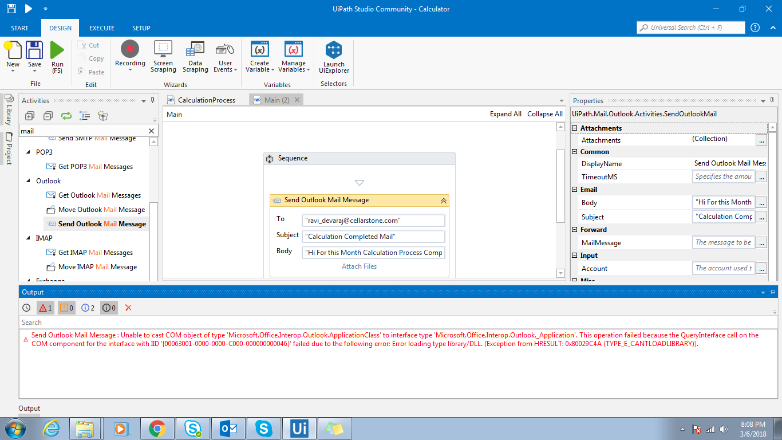
Task: Toggle the timestamps clock in Output
Action: 26,308
